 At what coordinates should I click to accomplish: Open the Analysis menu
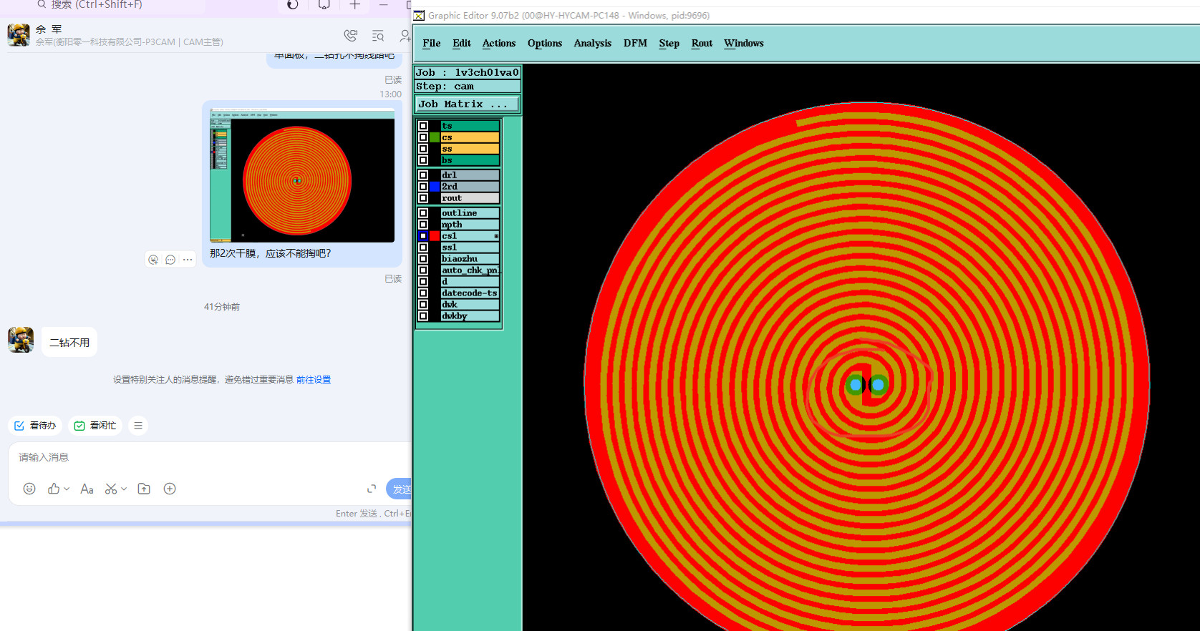click(x=592, y=43)
